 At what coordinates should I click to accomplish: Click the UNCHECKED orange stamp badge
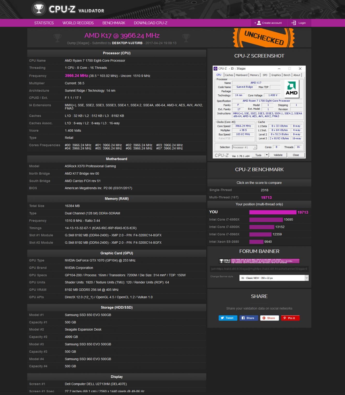[264, 38]
